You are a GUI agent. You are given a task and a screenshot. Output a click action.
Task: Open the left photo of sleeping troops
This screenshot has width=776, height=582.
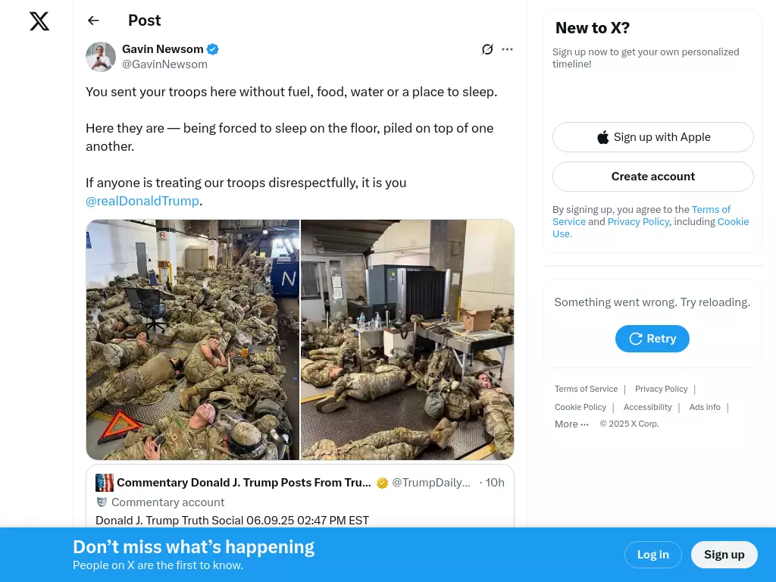[192, 339]
